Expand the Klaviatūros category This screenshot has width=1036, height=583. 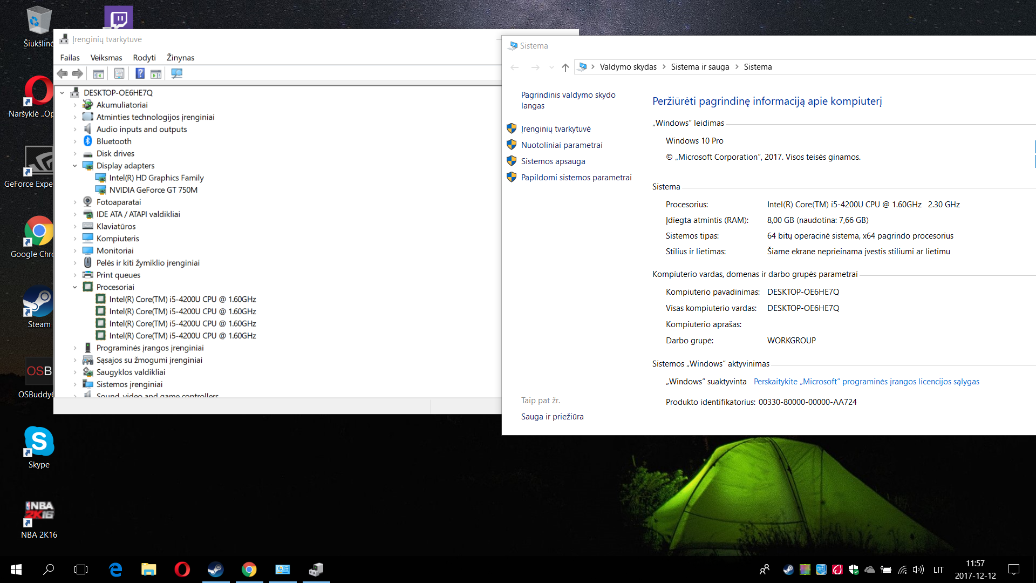click(x=75, y=227)
